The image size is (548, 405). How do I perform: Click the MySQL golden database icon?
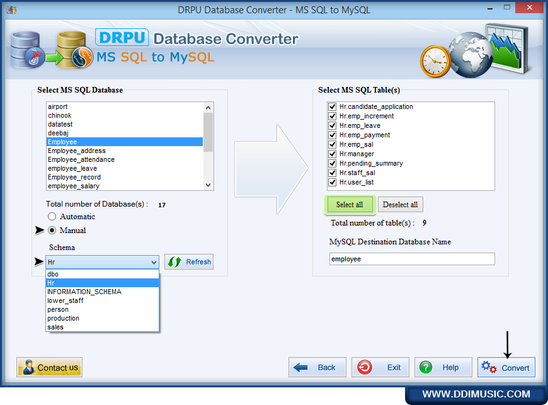point(74,50)
